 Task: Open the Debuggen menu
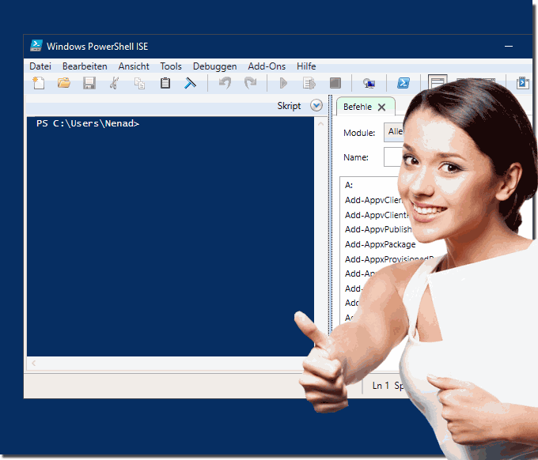coord(214,66)
